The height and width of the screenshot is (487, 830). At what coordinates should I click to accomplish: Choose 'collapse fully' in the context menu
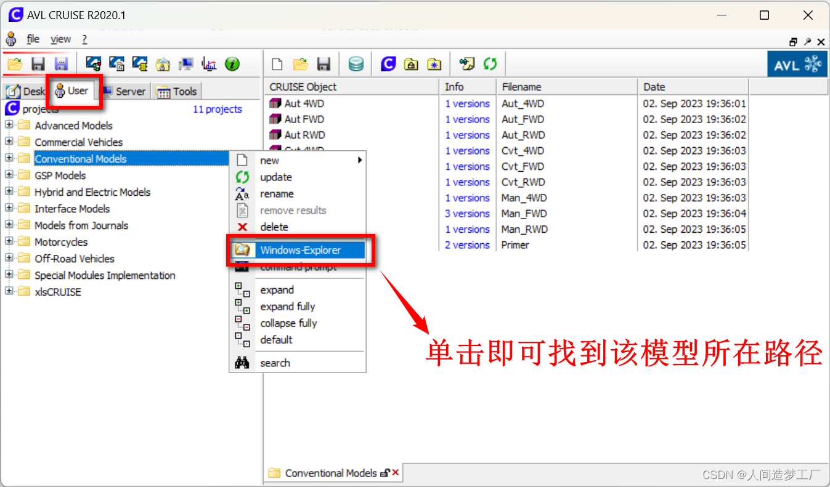click(x=298, y=323)
